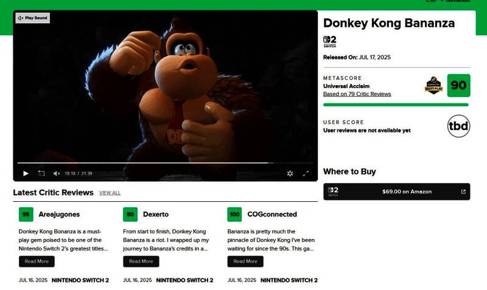
Task: Unmute video using the speaker icon
Action: [x=57, y=173]
